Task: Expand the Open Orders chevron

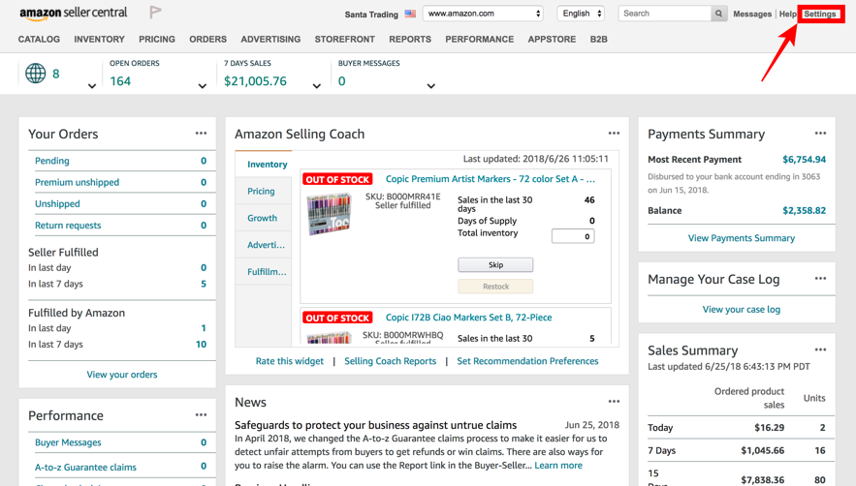Action: [202, 85]
